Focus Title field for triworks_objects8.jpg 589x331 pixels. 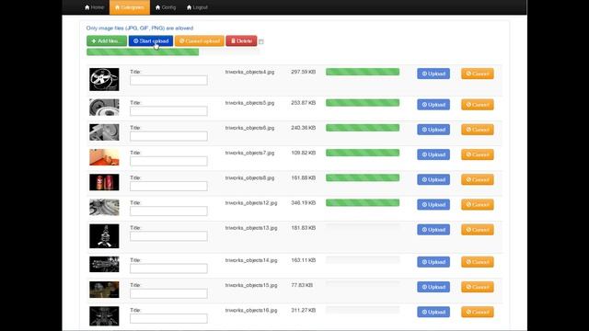coord(168,186)
